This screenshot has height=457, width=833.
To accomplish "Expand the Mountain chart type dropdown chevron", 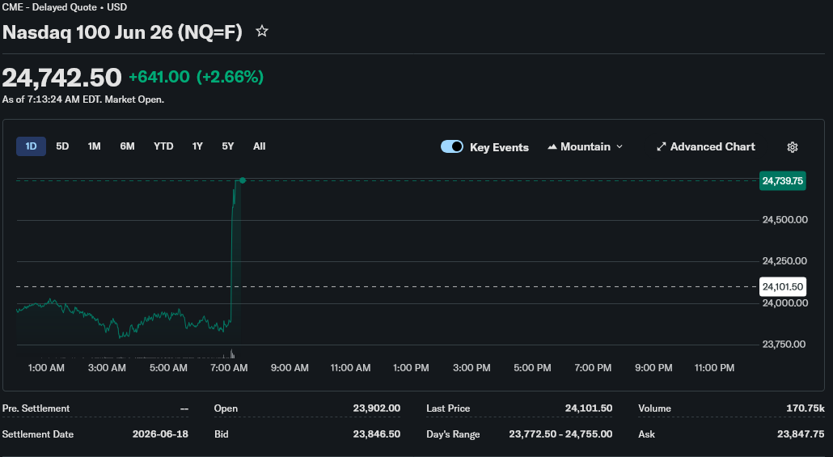I will (x=619, y=146).
